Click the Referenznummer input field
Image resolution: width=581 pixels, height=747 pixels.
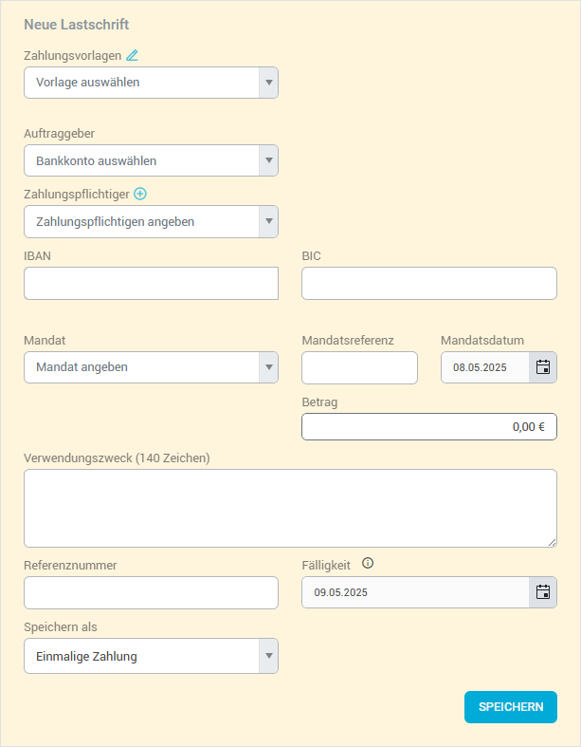[151, 592]
